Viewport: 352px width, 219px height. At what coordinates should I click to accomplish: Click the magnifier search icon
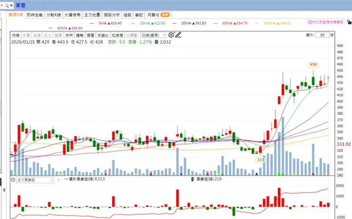click(7, 5)
